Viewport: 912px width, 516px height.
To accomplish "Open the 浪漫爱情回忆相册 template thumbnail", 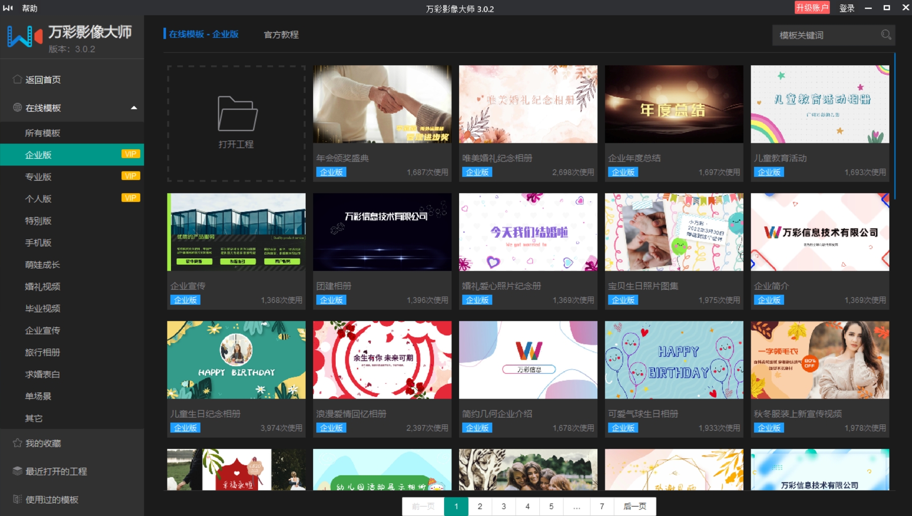I will tap(382, 360).
